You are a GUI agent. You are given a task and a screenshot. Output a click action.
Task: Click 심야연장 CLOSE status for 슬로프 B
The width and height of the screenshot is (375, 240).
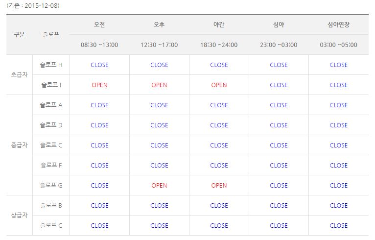pos(338,205)
